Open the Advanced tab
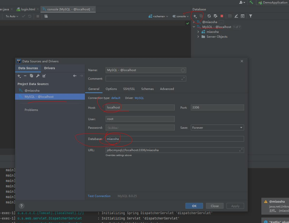Screen dimensions: 289x223 click(167, 89)
